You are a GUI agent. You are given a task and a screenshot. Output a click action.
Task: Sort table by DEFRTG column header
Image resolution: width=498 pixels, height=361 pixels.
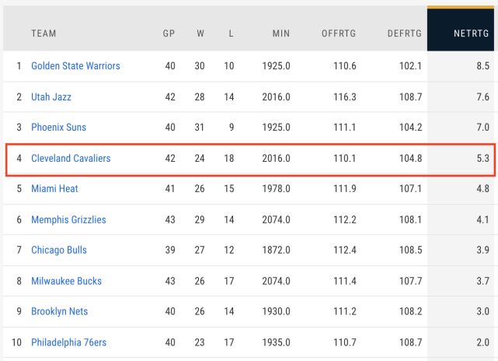(404, 33)
